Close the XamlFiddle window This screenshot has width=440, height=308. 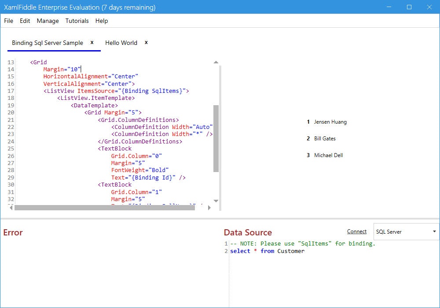coord(429,7)
